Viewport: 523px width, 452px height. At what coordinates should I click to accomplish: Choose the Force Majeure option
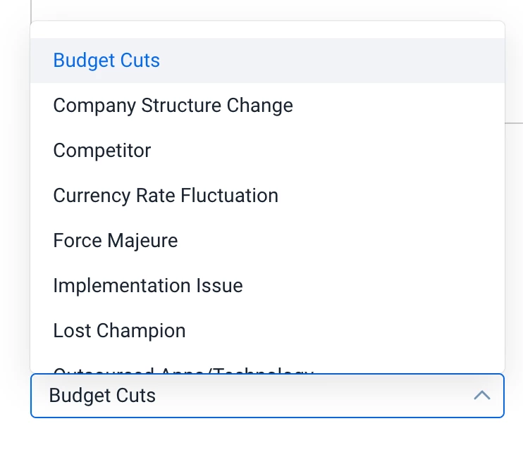pyautogui.click(x=116, y=241)
